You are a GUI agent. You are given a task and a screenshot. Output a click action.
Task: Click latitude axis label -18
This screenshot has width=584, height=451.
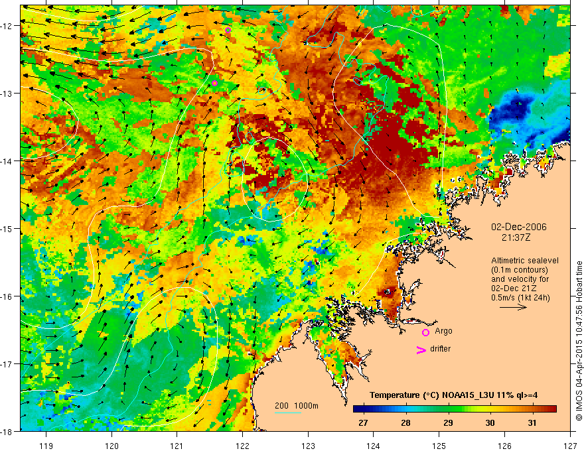click(x=7, y=431)
